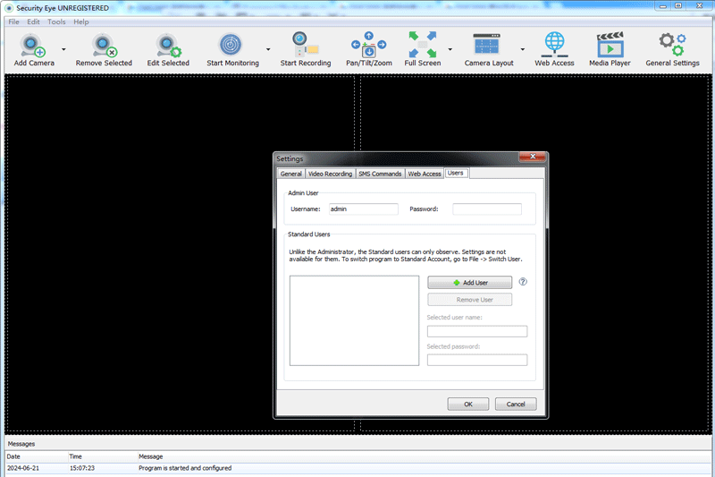Viewport: 715px width, 477px height.
Task: Click the Start Recording icon
Action: pos(305,44)
